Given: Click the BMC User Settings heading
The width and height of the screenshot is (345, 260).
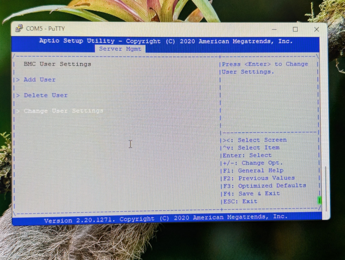Looking at the screenshot, I should point(57,64).
